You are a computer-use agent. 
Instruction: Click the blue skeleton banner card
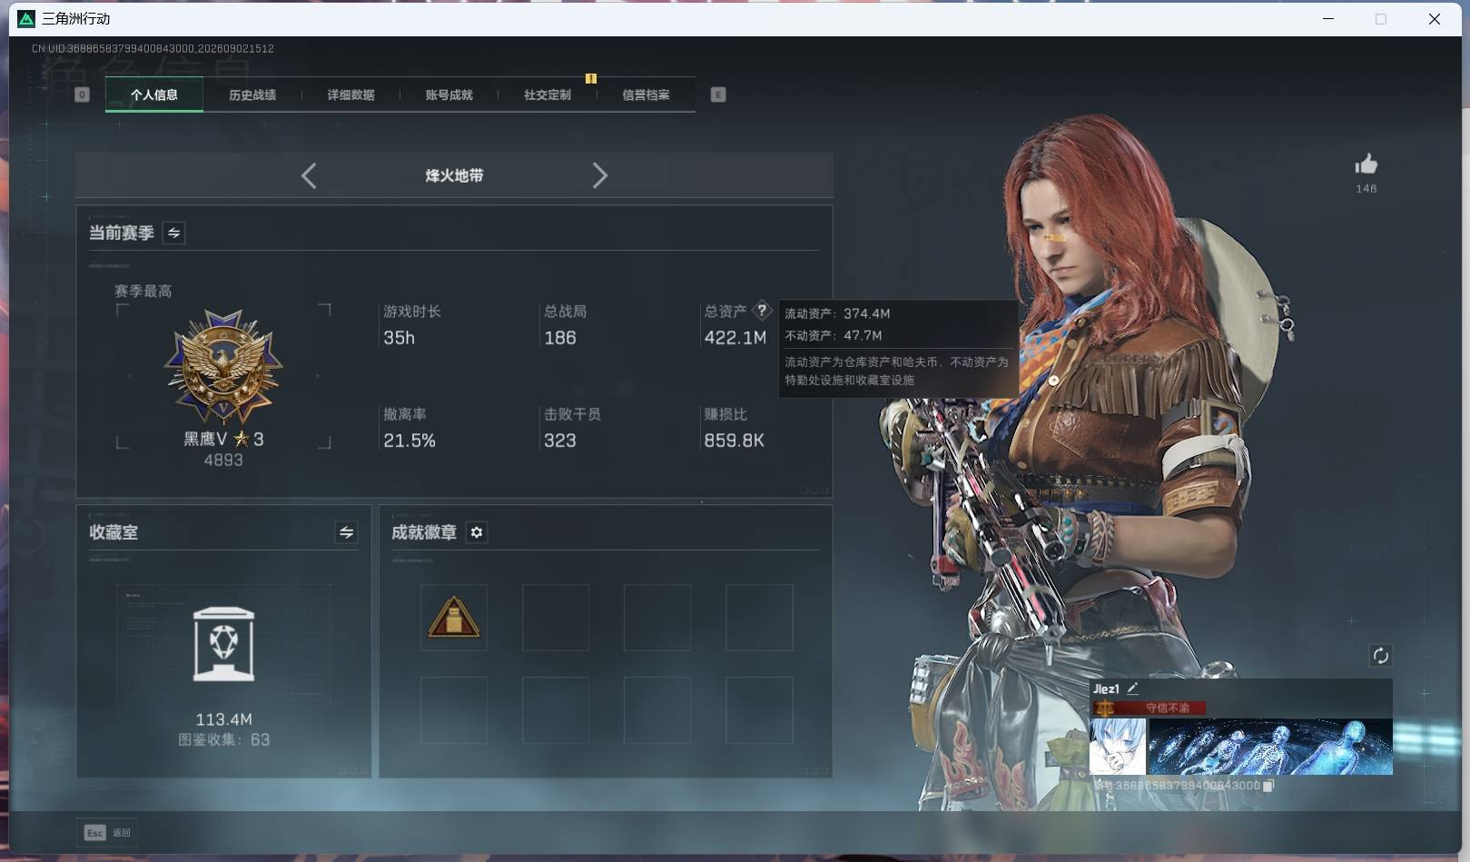pos(1270,747)
